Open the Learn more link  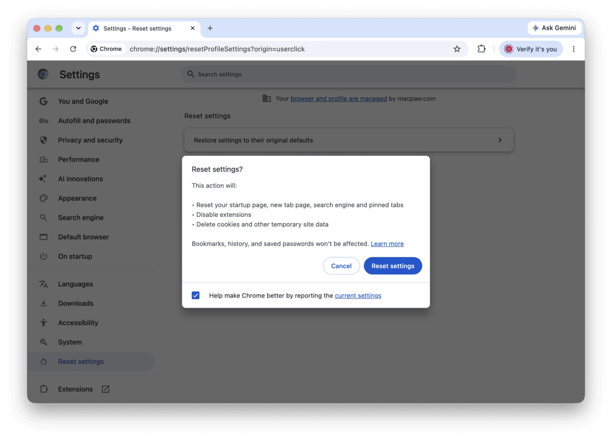click(x=387, y=244)
